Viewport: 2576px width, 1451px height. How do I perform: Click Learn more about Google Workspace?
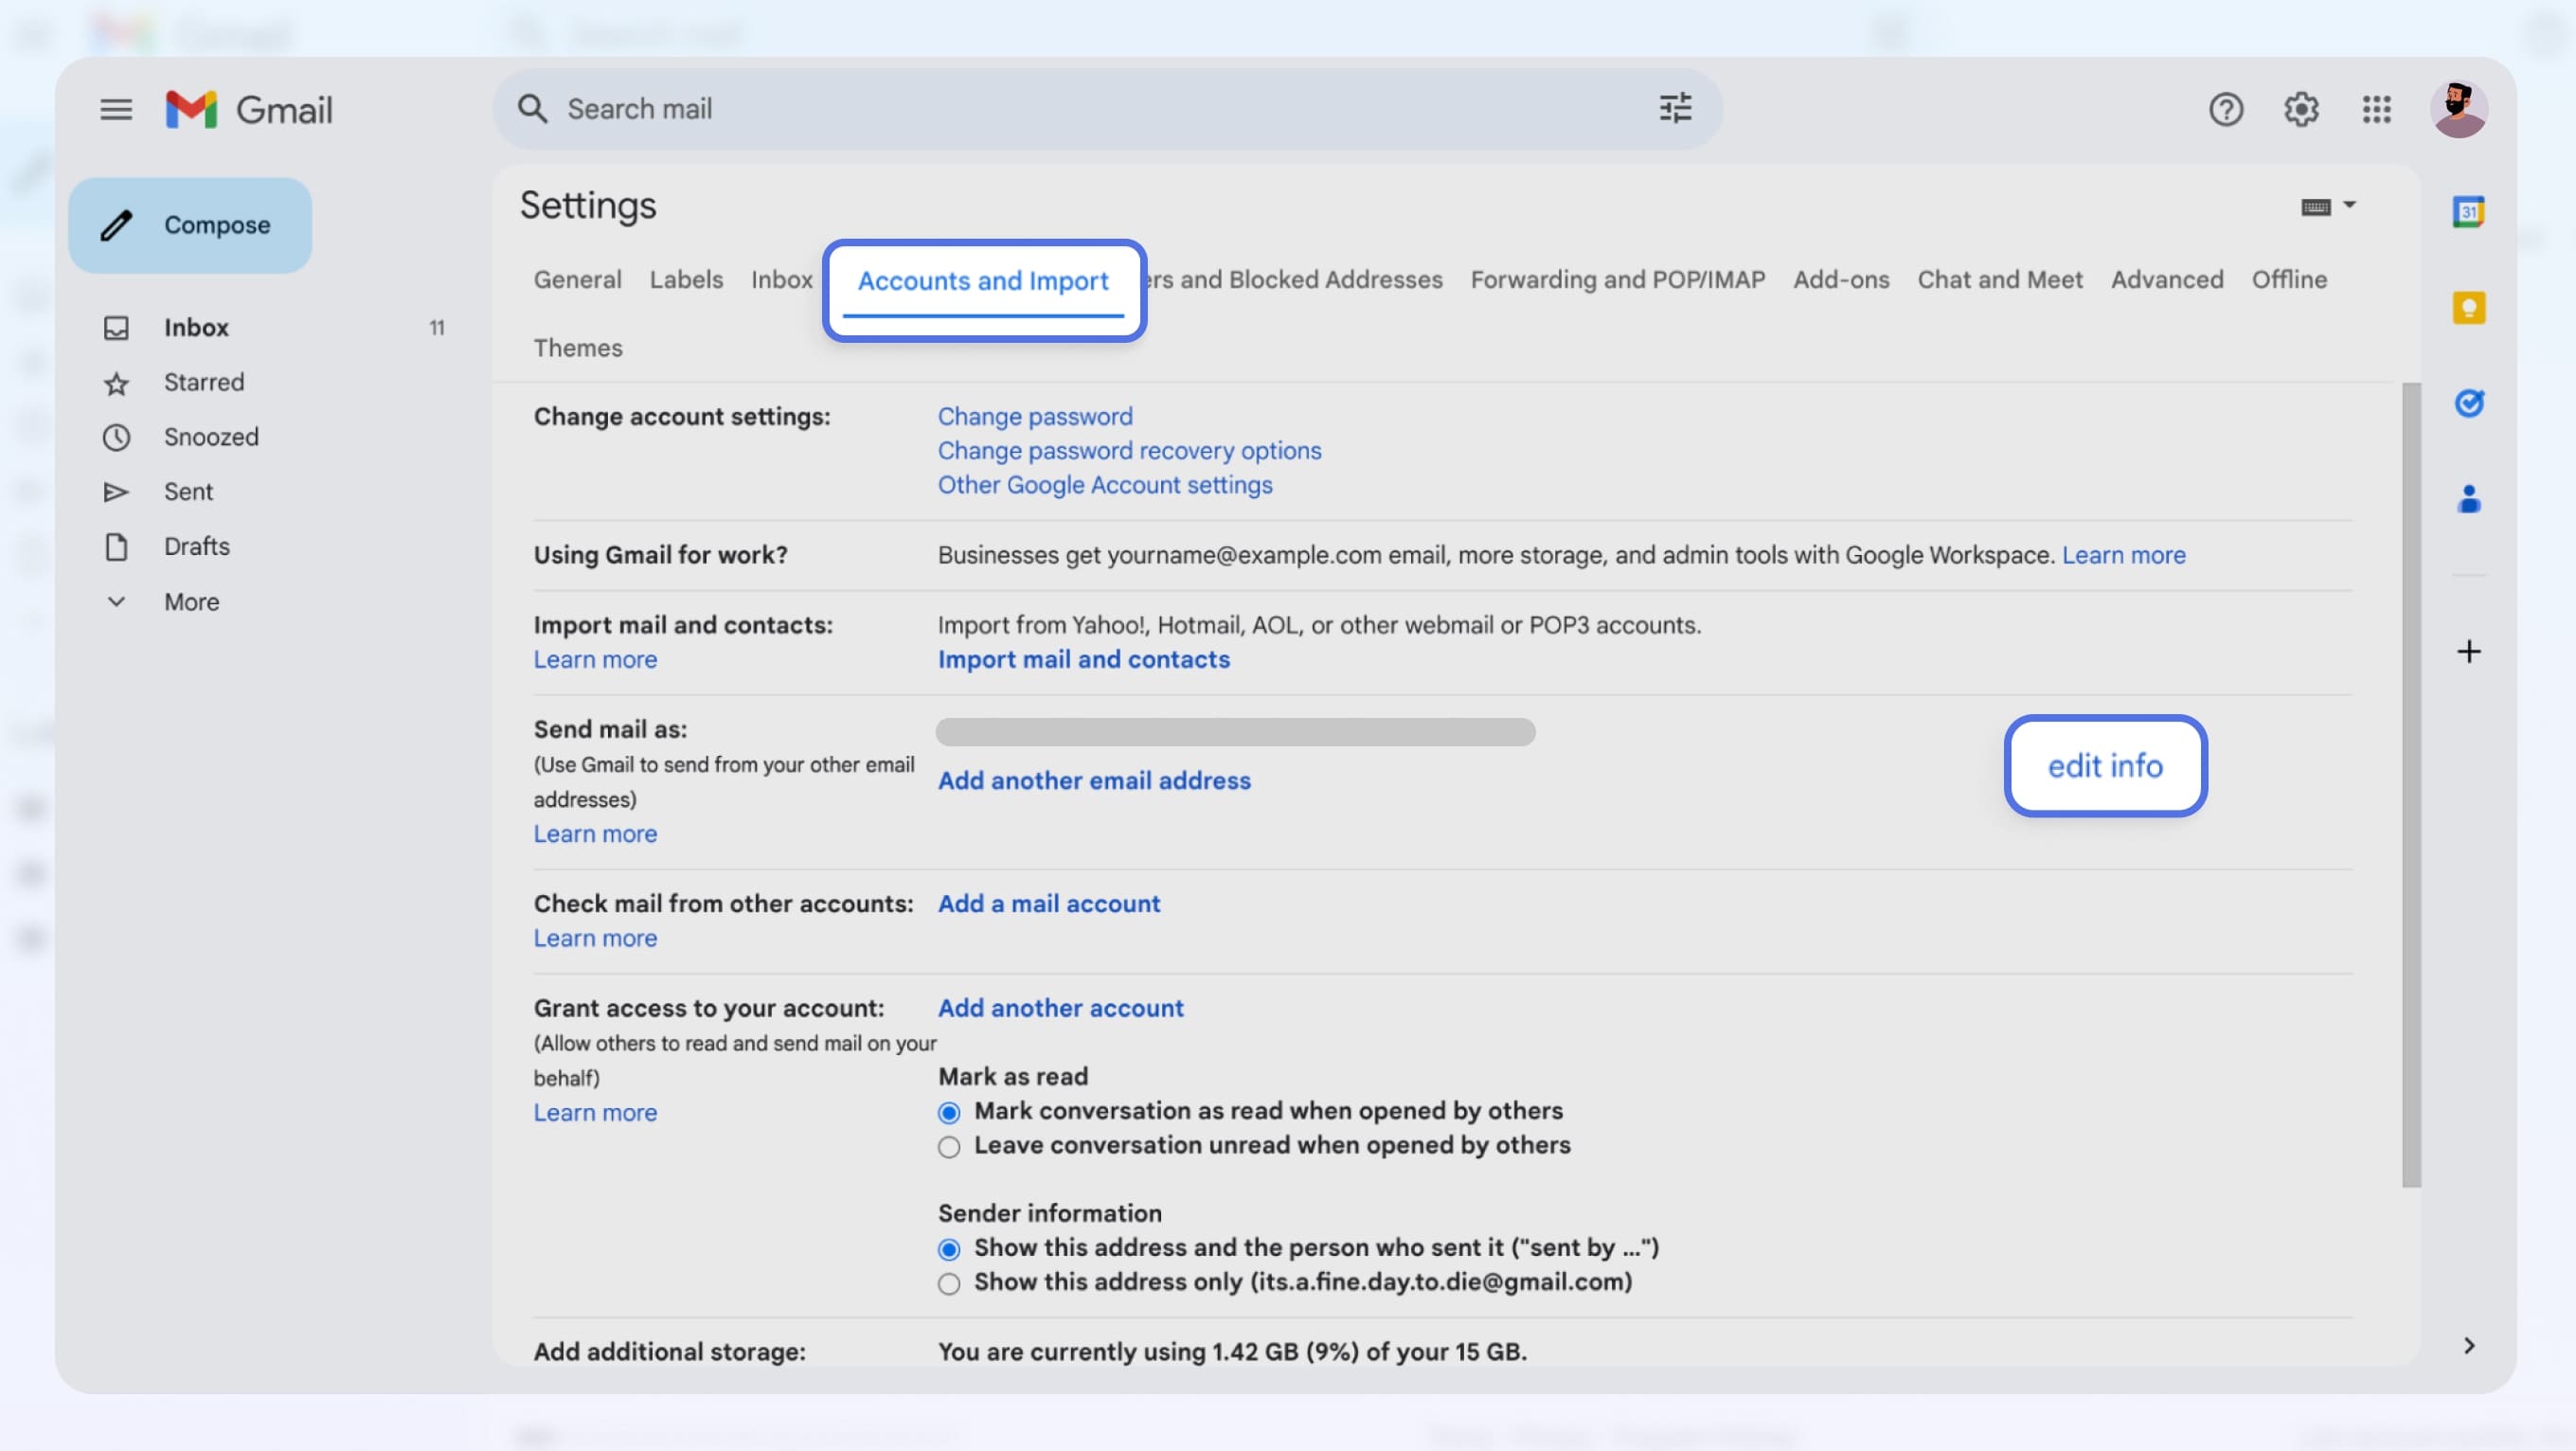[2123, 555]
